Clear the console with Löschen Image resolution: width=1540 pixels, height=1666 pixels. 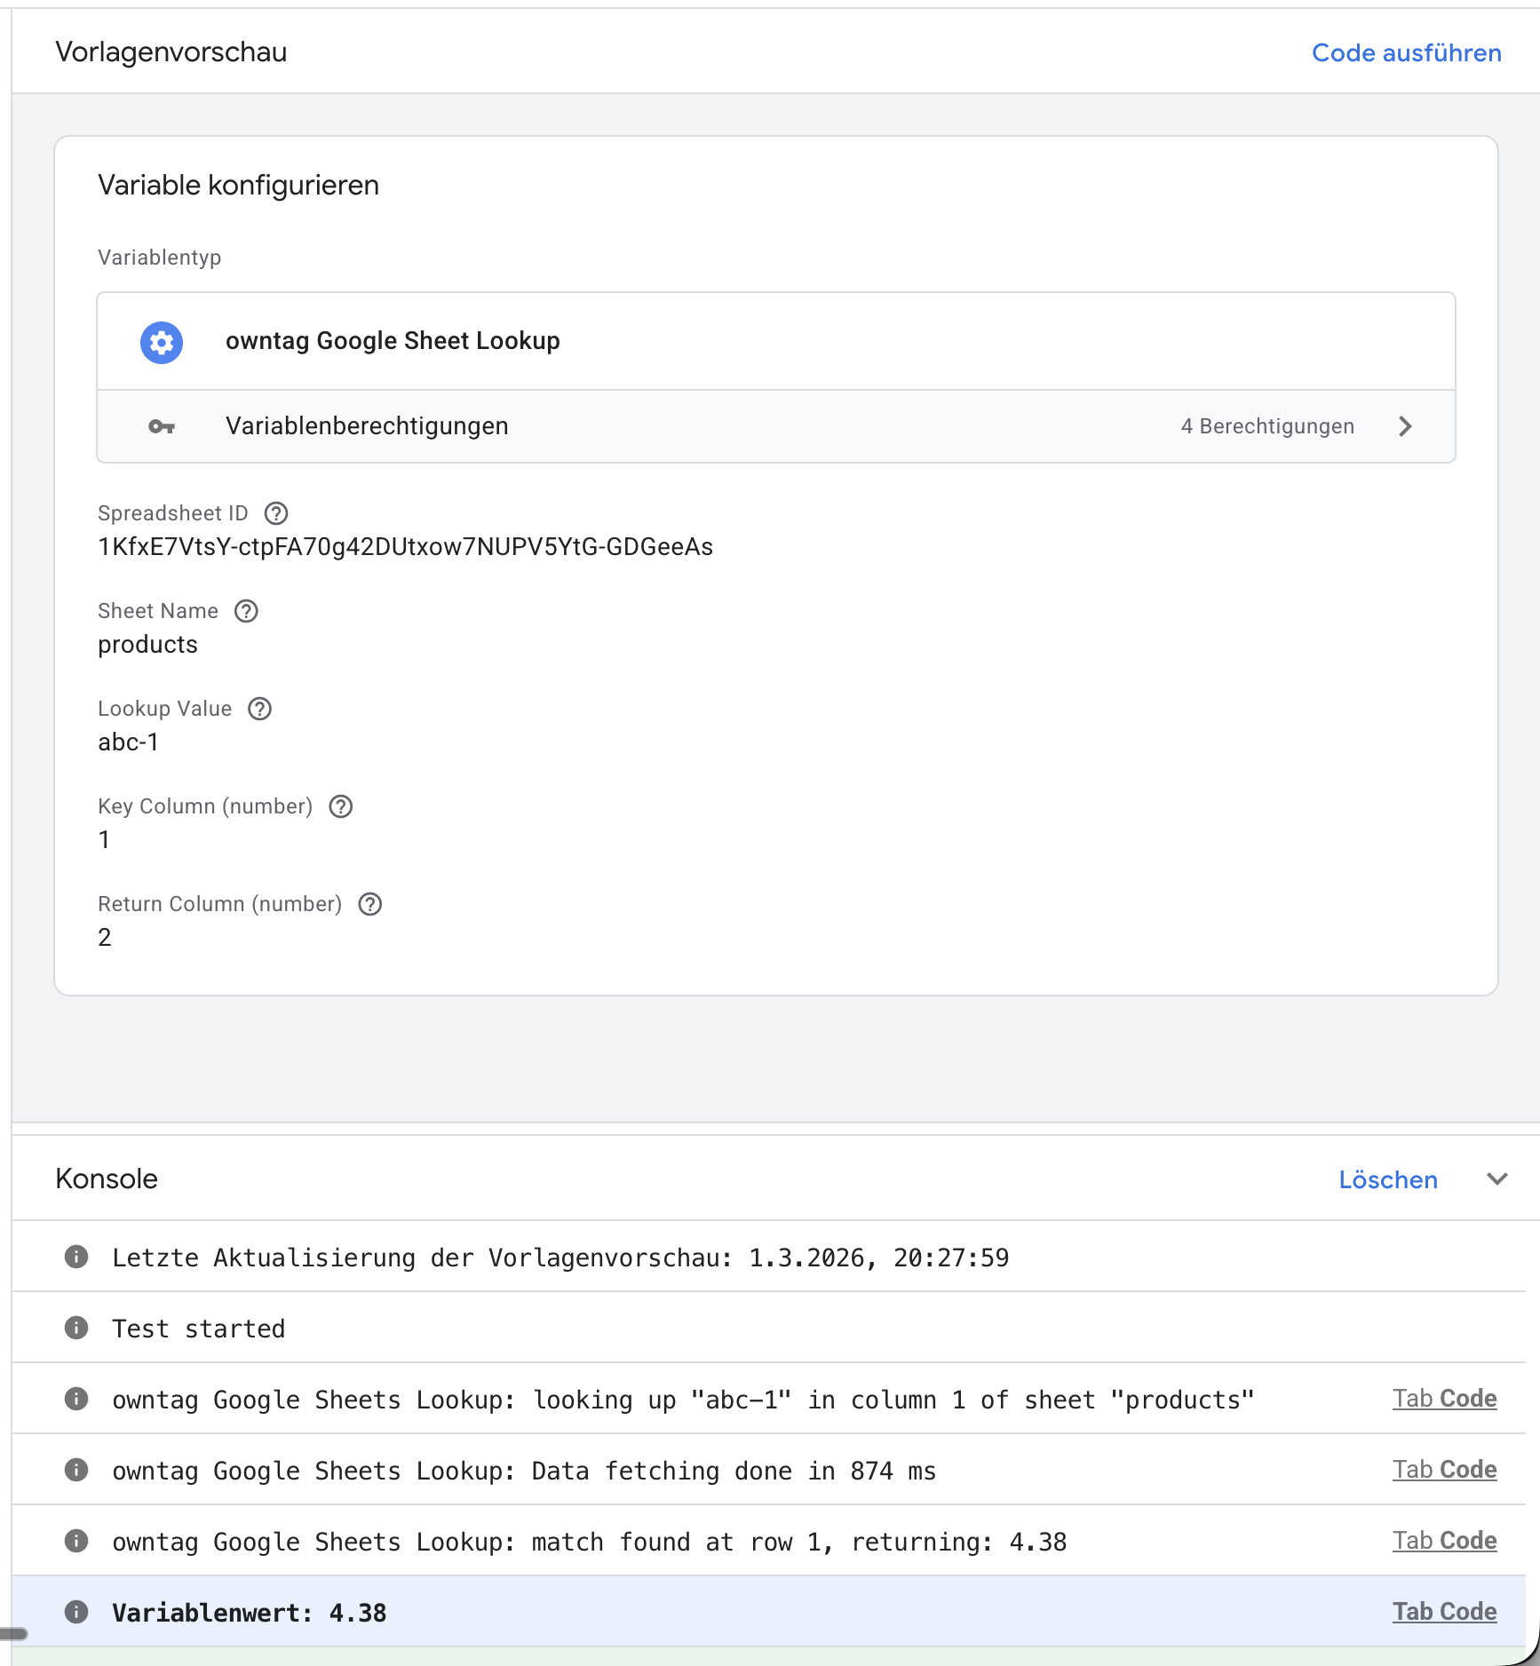(1387, 1180)
